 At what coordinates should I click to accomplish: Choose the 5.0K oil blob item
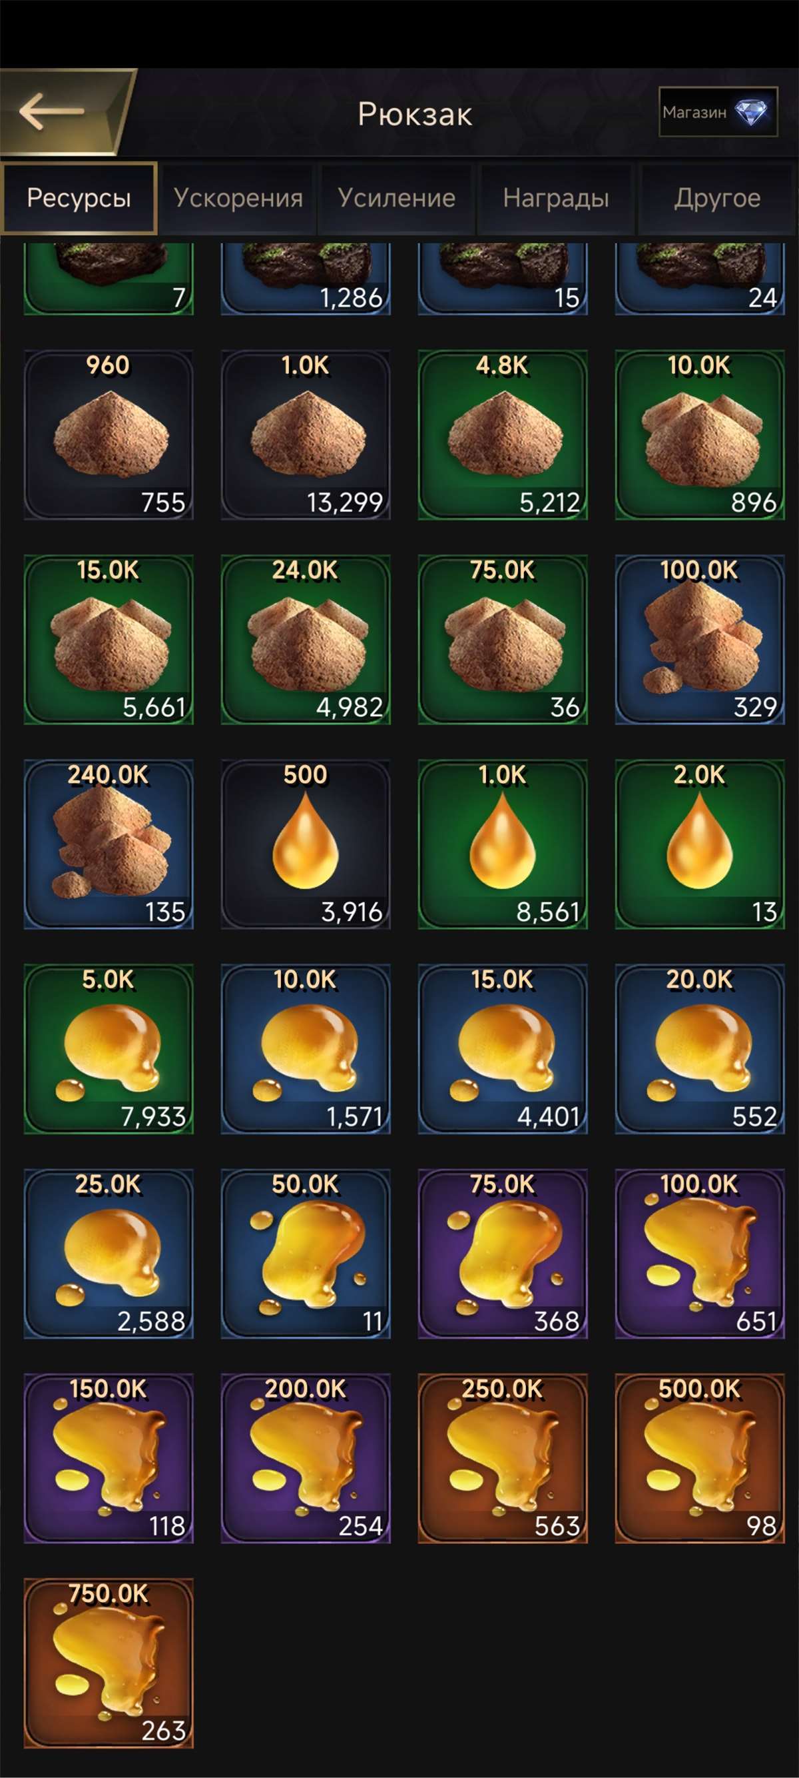tap(109, 1049)
